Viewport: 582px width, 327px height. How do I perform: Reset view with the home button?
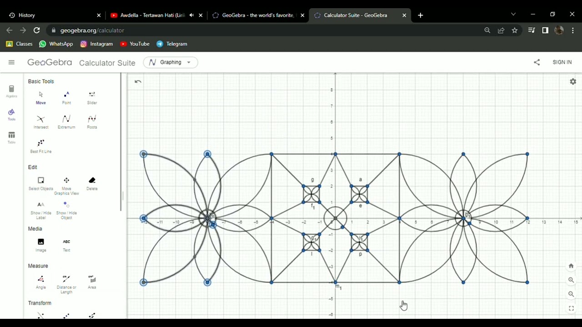tap(571, 266)
